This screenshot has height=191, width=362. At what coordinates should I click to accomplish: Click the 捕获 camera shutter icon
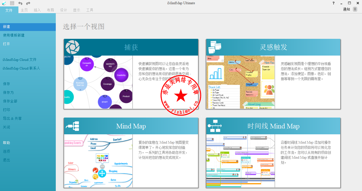[72, 47]
